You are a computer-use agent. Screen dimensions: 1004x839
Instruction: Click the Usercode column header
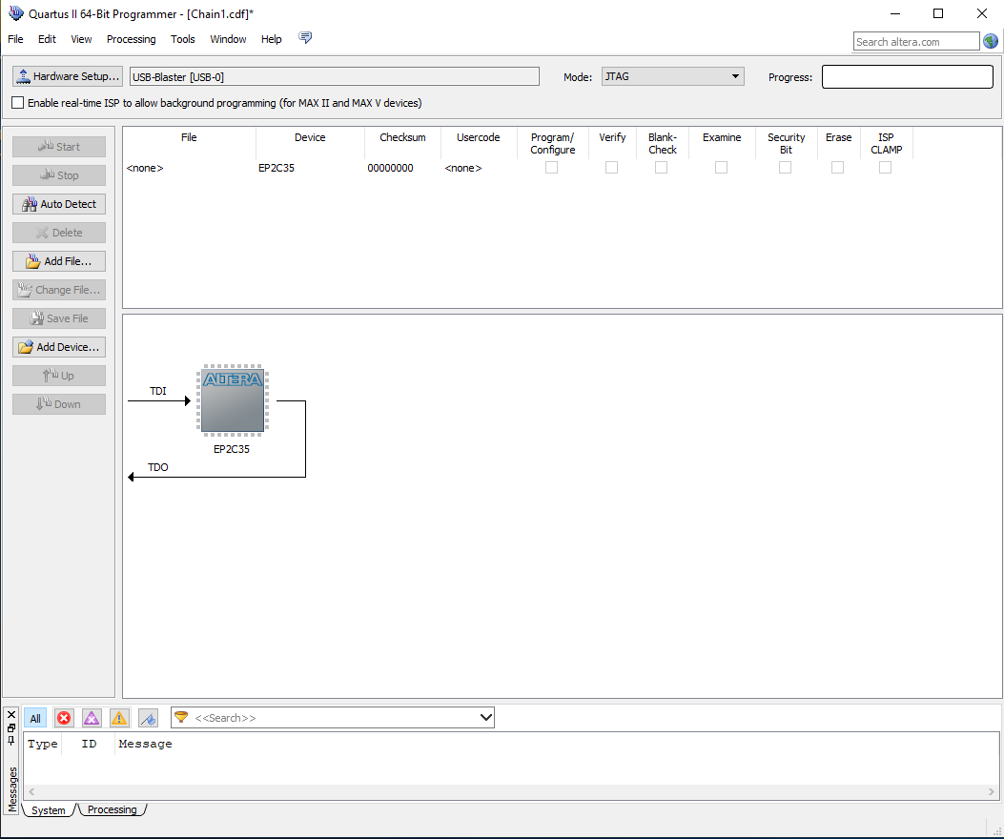[479, 143]
